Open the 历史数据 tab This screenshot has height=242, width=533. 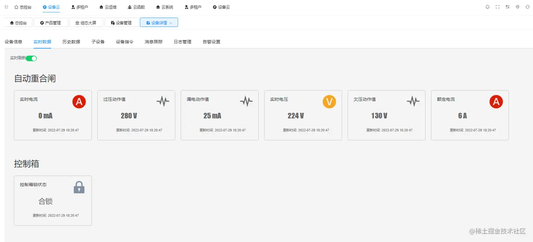pos(71,42)
